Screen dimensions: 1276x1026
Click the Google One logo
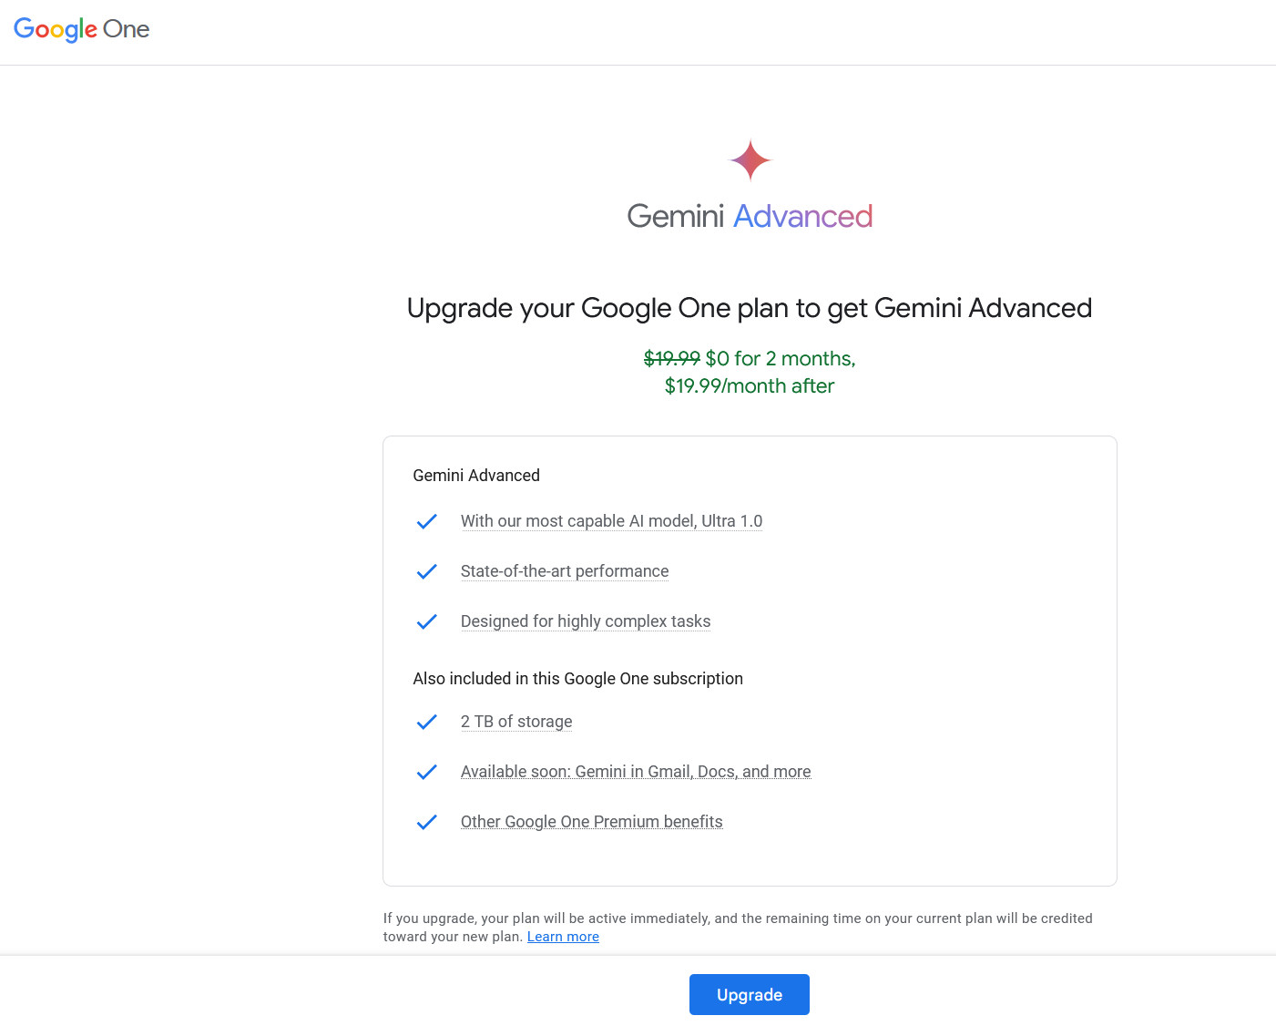coord(81,30)
